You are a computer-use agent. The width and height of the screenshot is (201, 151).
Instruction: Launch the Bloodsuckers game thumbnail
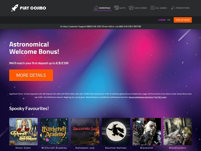[178, 131]
